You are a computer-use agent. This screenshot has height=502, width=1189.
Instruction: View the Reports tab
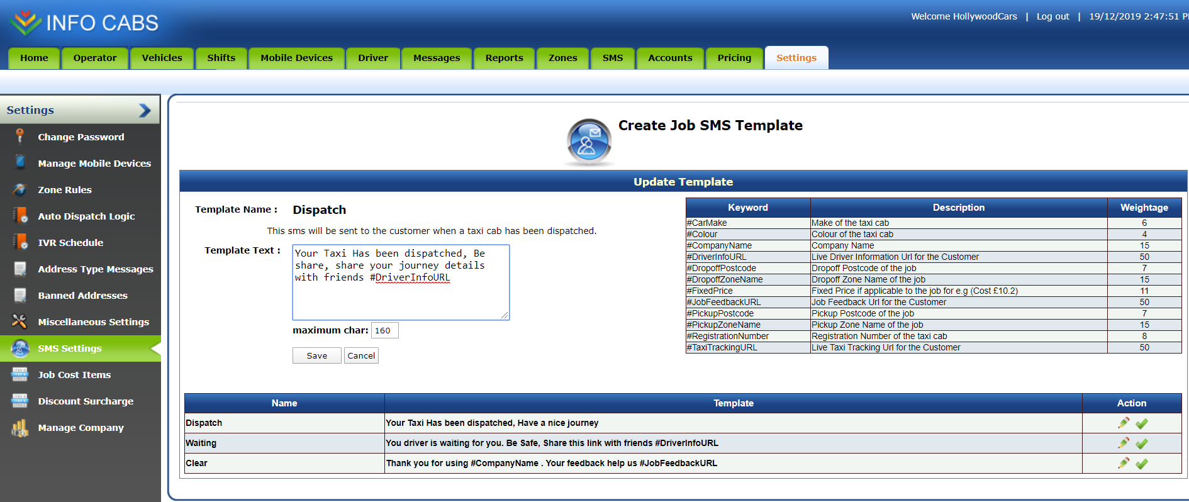tap(504, 58)
